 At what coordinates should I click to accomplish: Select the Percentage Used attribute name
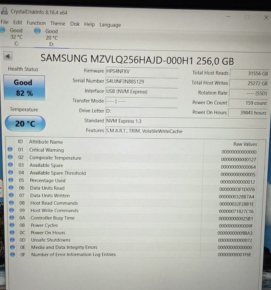[x=48, y=180]
